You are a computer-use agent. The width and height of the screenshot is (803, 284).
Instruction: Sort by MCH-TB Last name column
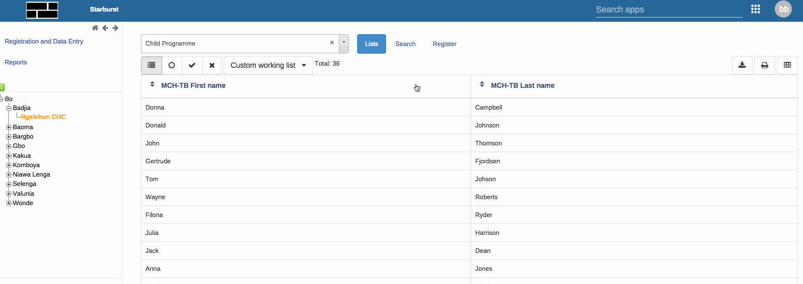pyautogui.click(x=522, y=85)
